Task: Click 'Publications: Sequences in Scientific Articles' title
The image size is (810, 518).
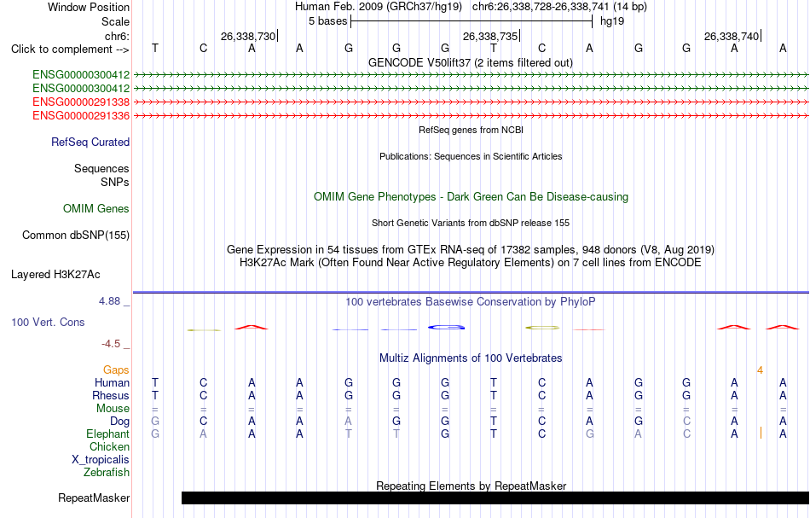Action: point(471,156)
